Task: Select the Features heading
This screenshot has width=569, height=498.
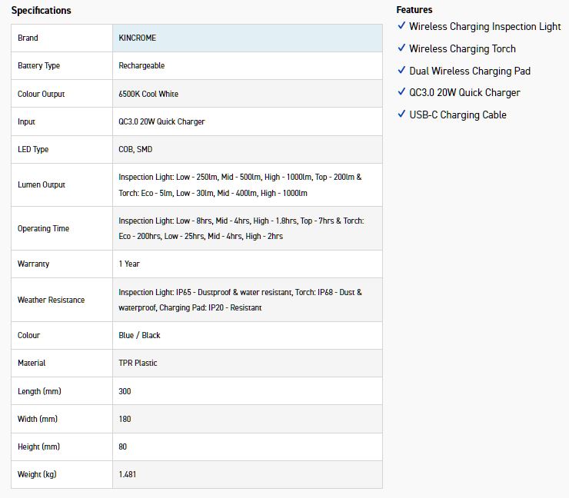Action: point(414,10)
